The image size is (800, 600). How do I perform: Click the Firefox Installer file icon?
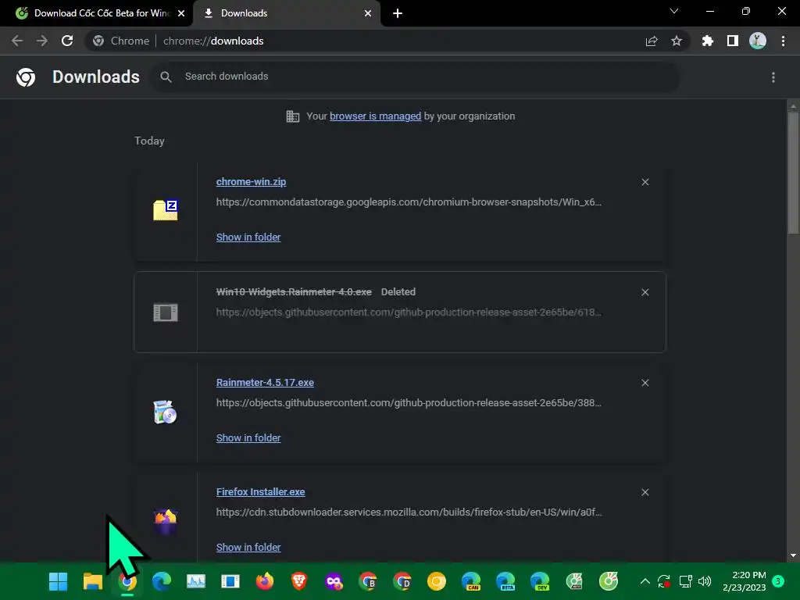(166, 521)
